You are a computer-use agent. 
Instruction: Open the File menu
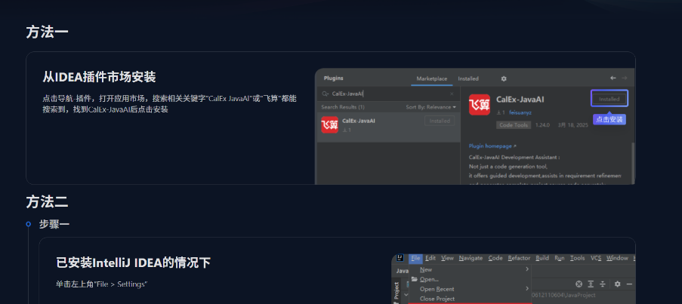(415, 258)
